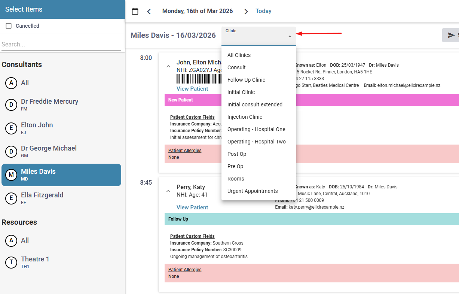Jump to Today link
The height and width of the screenshot is (294, 459).
point(263,11)
